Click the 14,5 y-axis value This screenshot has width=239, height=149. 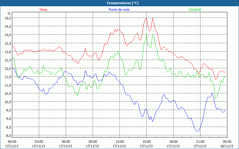click(x=8, y=27)
